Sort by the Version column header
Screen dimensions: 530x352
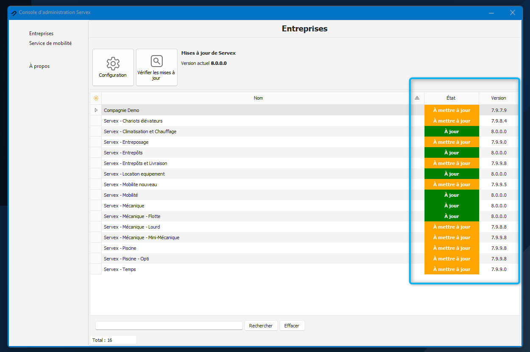498,98
